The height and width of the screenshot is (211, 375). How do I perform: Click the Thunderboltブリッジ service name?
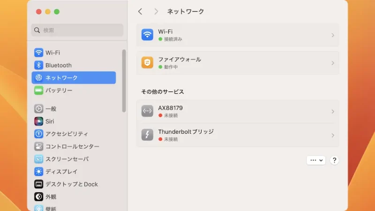click(186, 132)
